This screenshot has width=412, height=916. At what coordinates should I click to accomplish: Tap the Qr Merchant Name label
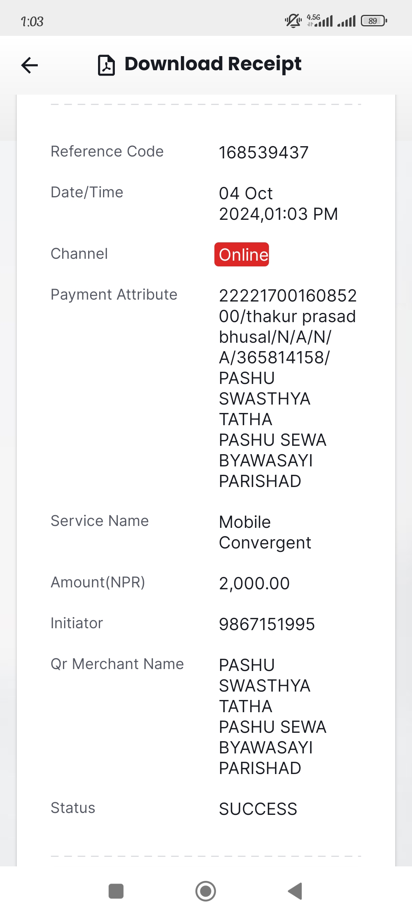(x=117, y=664)
